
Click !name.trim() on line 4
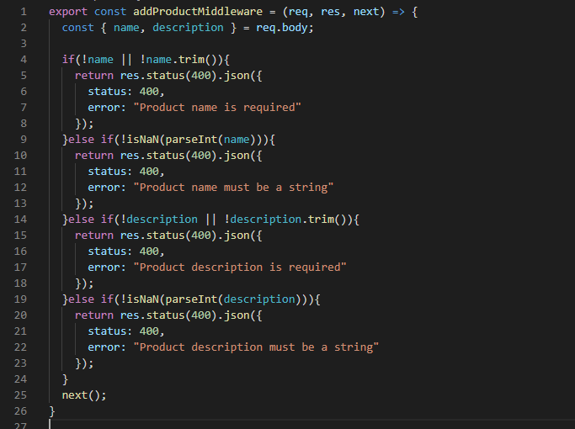(x=178, y=60)
